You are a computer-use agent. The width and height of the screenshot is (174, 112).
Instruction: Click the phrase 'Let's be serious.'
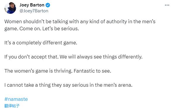61,29
